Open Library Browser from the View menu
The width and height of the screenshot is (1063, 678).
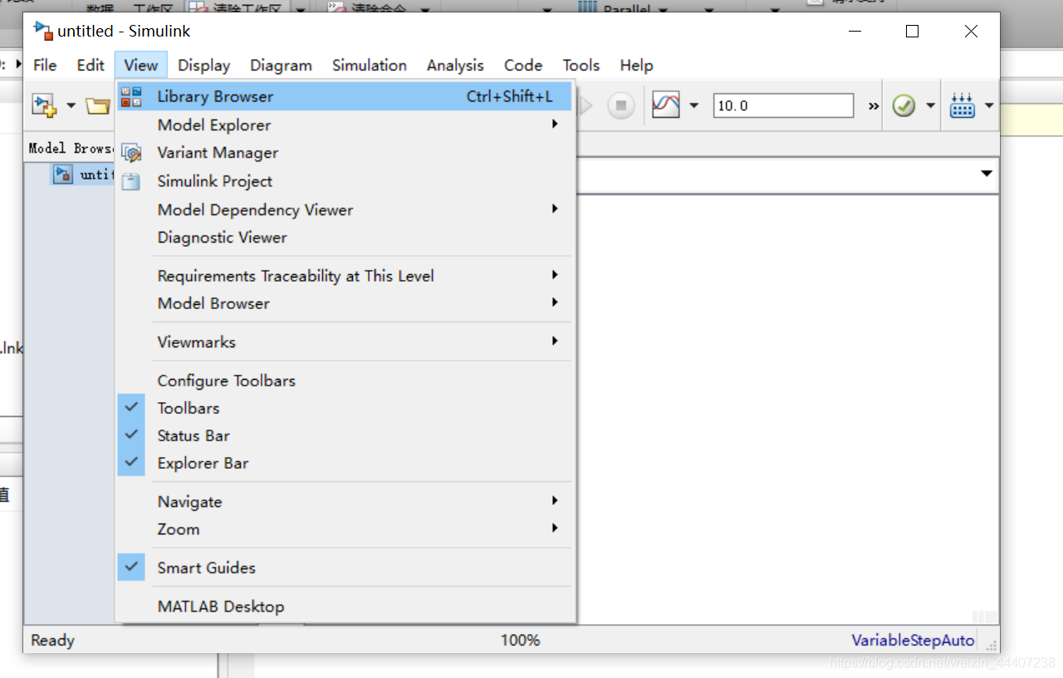tap(345, 96)
